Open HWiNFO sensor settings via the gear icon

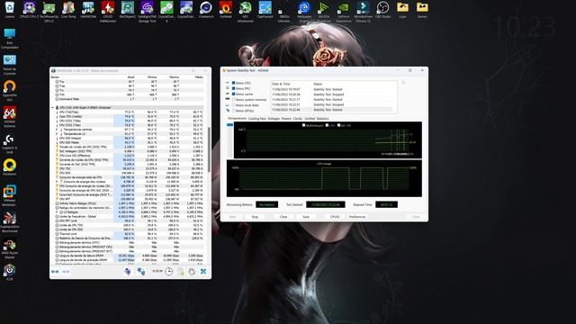click(x=192, y=272)
